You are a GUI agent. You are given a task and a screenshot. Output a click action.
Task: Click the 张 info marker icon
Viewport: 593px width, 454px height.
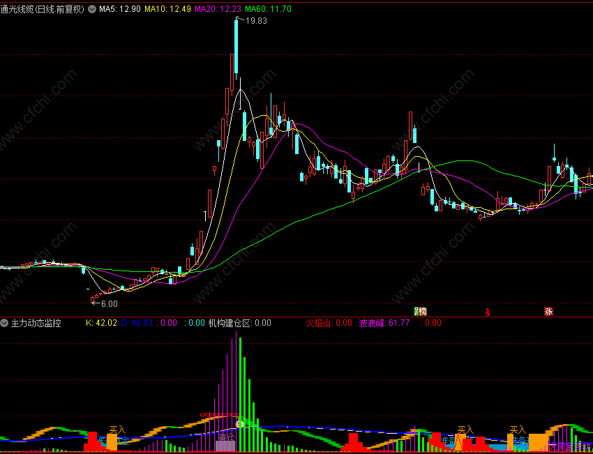(x=548, y=312)
